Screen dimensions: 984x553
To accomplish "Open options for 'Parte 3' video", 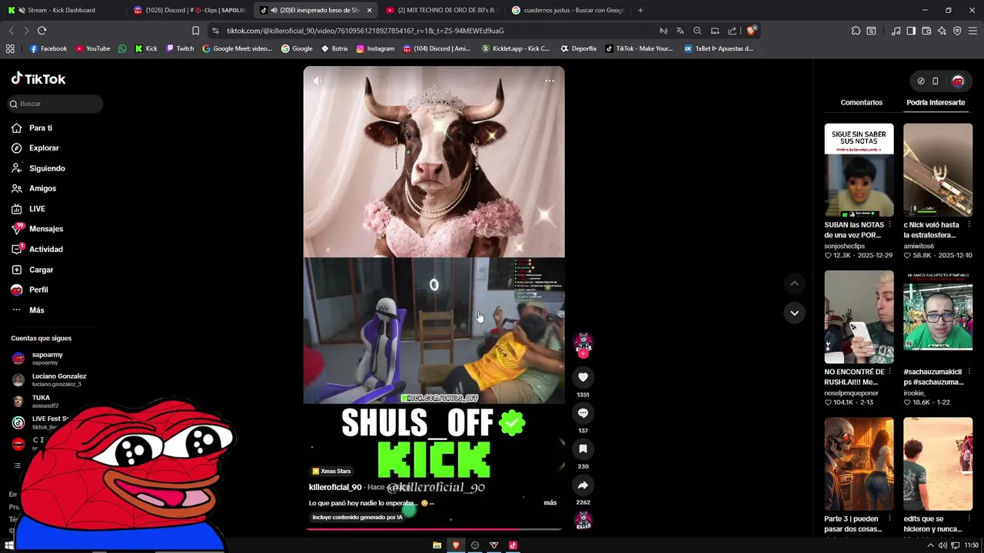I will pyautogui.click(x=889, y=518).
